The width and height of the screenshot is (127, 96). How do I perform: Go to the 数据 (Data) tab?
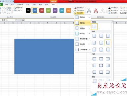tap(34, 5)
